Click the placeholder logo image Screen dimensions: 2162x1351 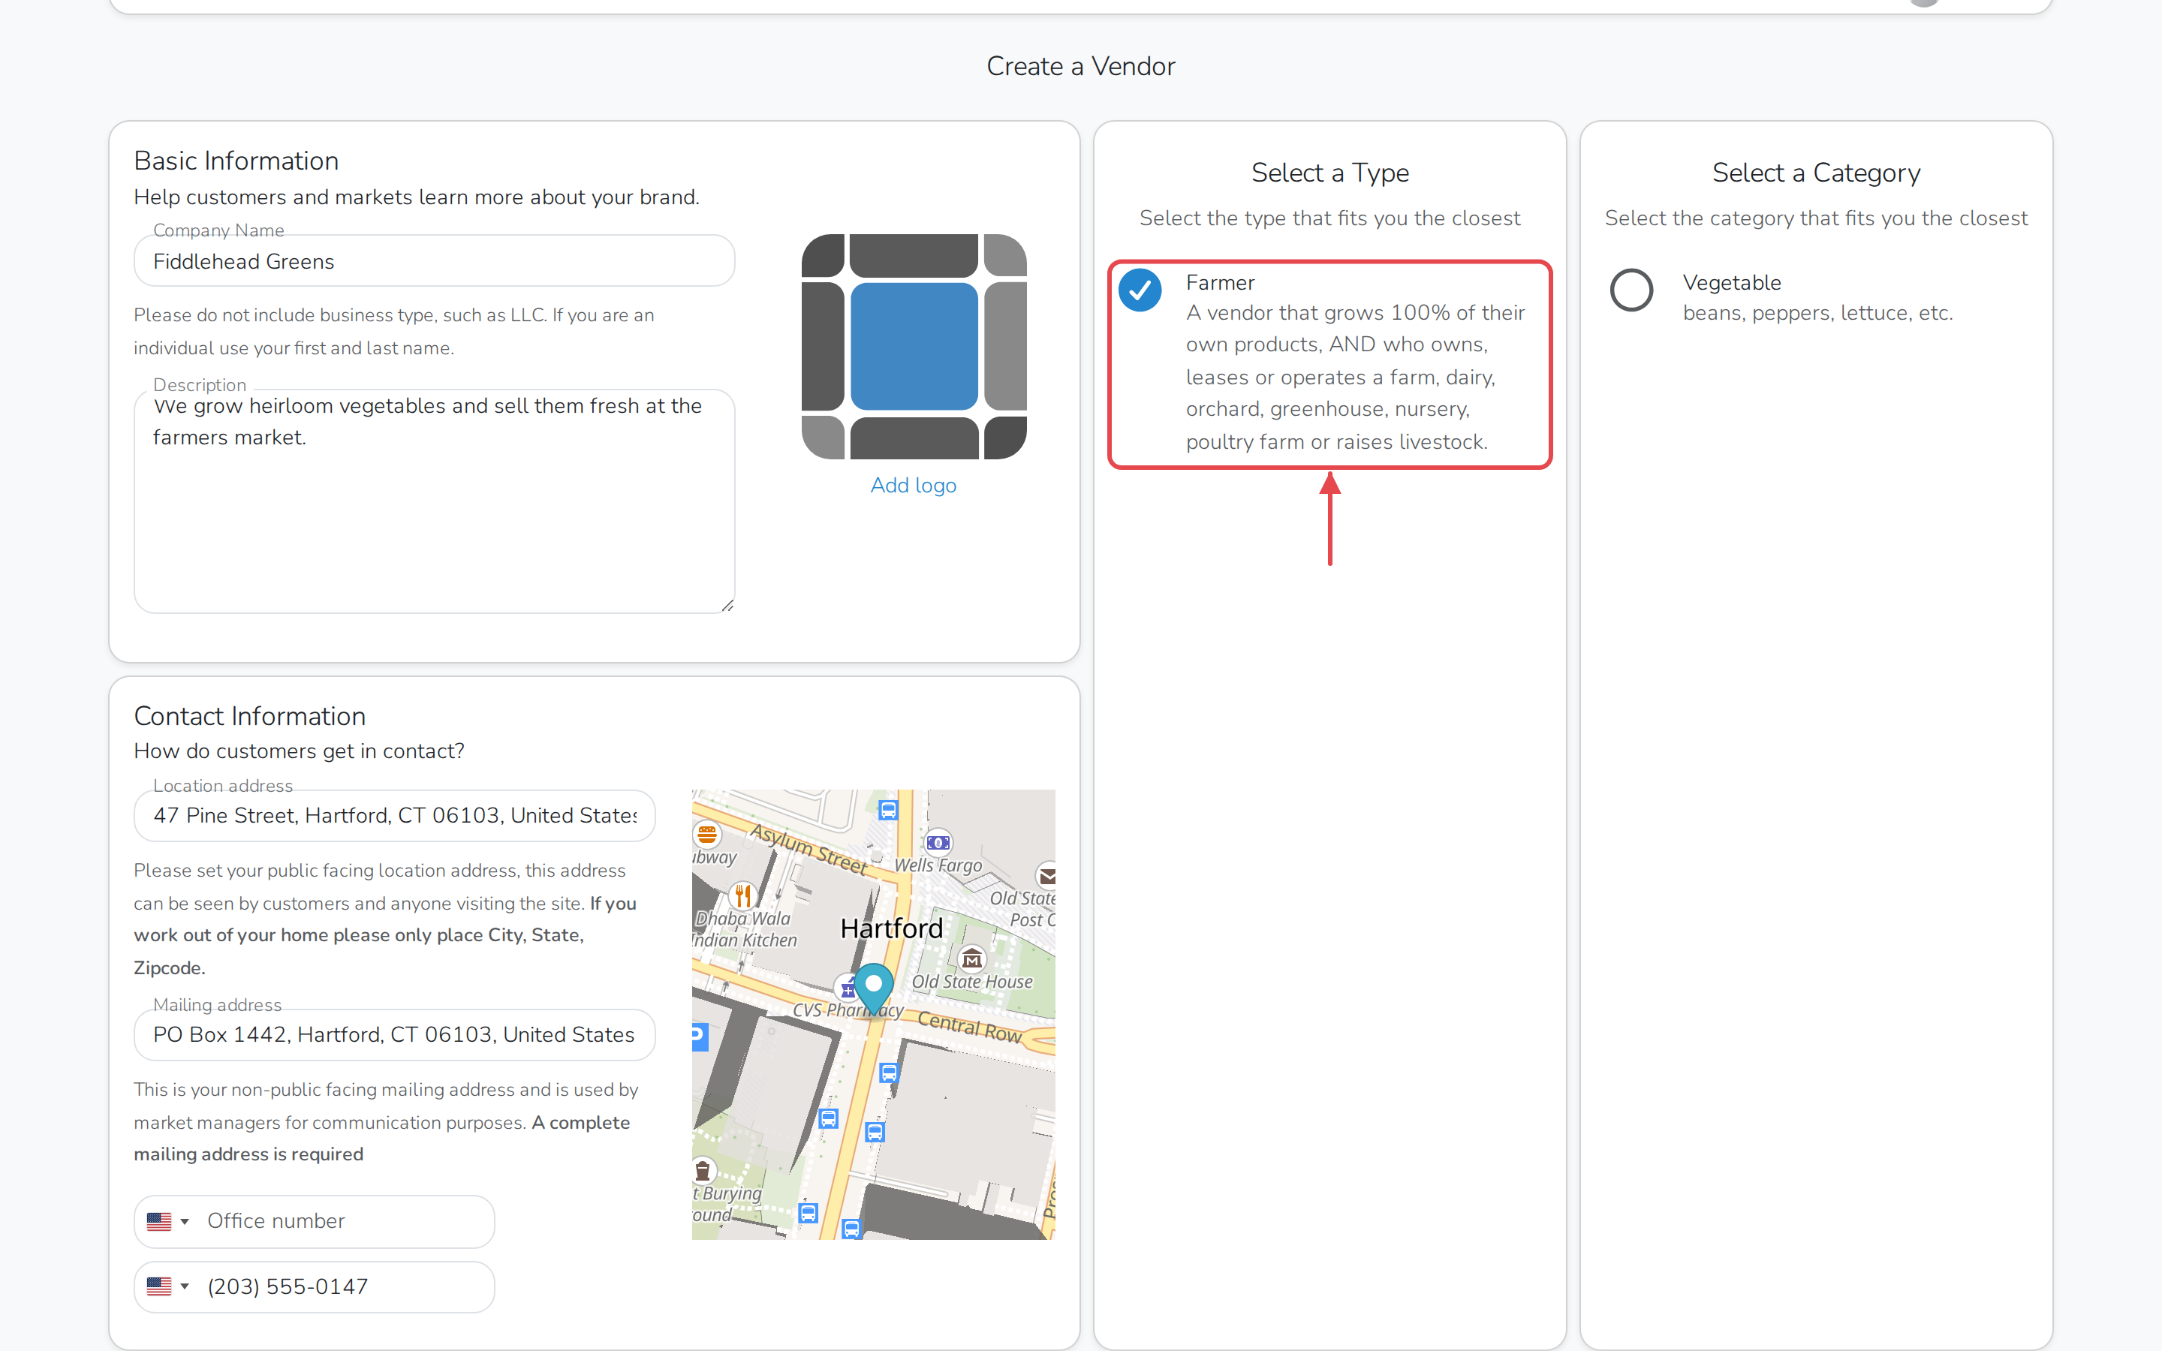coord(914,347)
